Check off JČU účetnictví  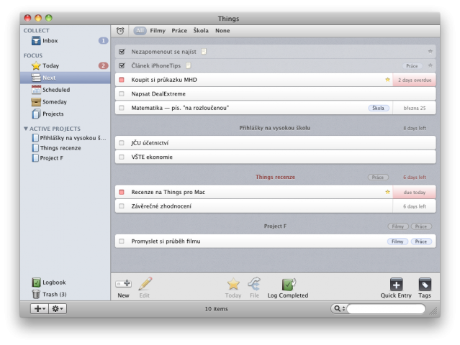(122, 143)
